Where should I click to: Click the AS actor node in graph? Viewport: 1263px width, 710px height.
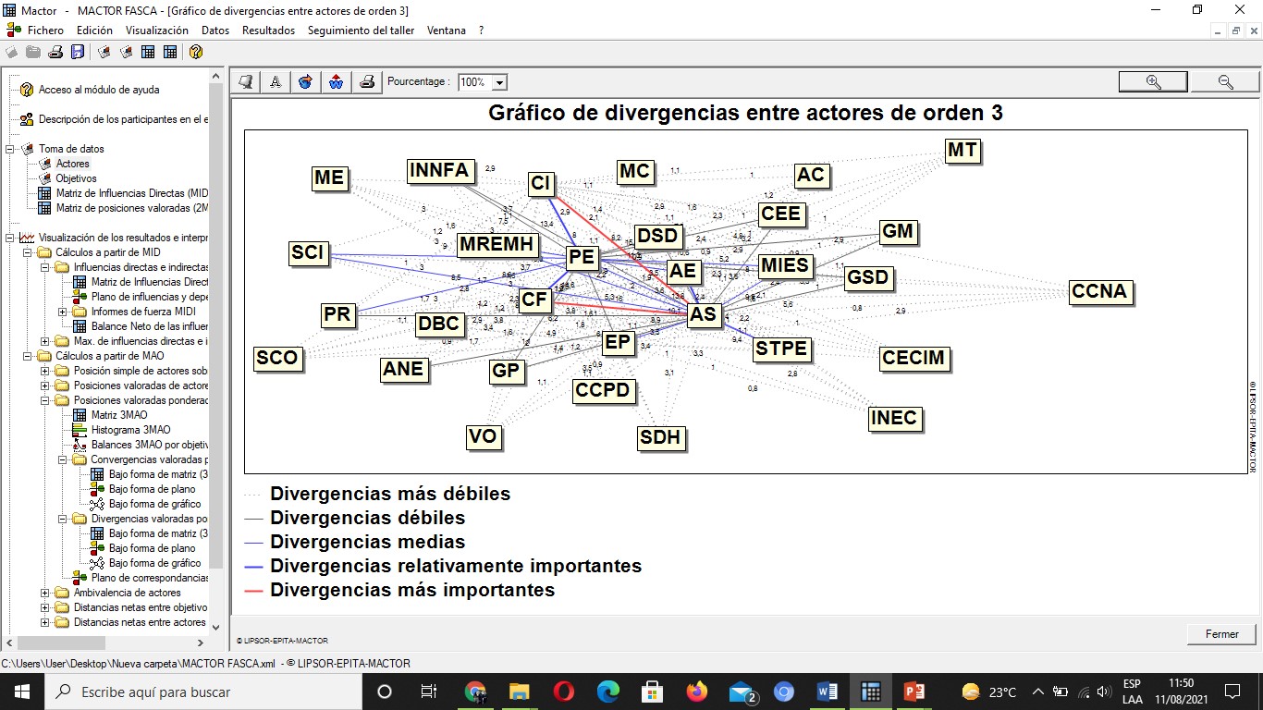703,314
